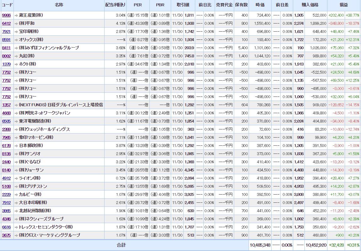Click the arrow icon next to (株)サンリオ
Viewport: 361px width, 251px height.
pyautogui.click(x=16, y=154)
